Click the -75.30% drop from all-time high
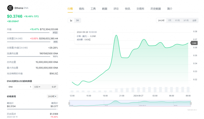Viewport: 204px width, 119px height. click(x=54, y=117)
